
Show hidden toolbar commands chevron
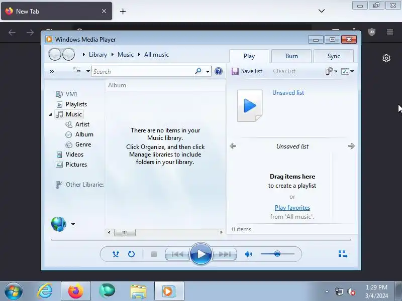tap(52, 71)
